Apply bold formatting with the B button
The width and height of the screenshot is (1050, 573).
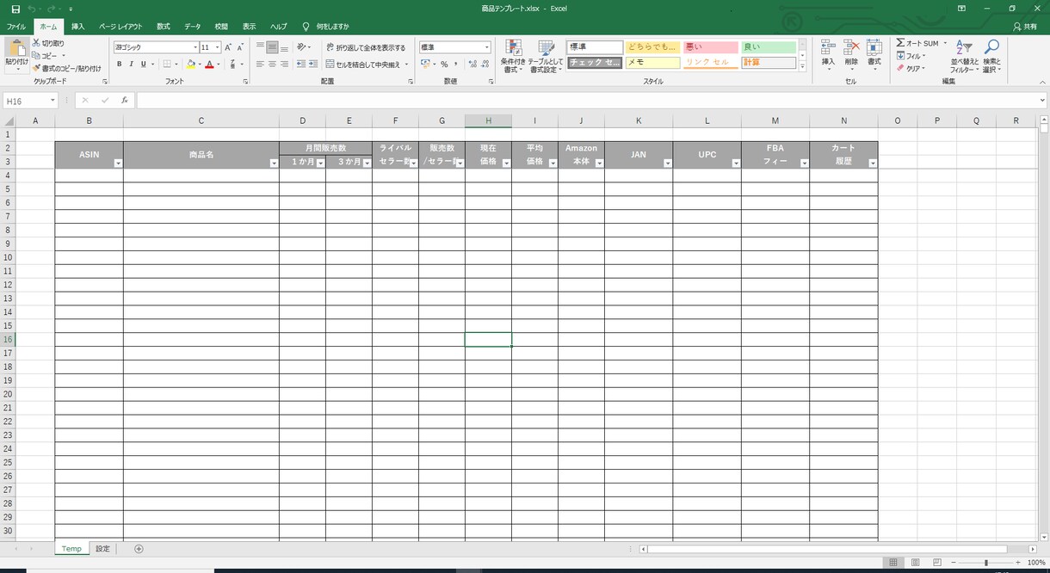click(120, 64)
